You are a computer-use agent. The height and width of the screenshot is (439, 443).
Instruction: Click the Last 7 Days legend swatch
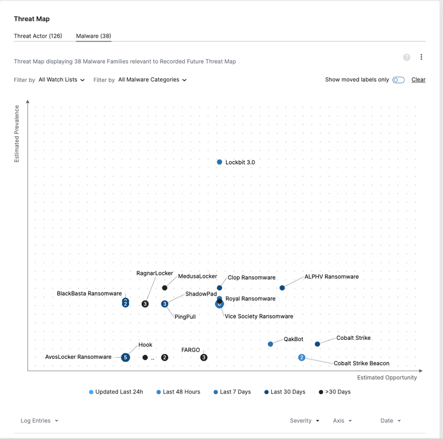pyautogui.click(x=216, y=392)
